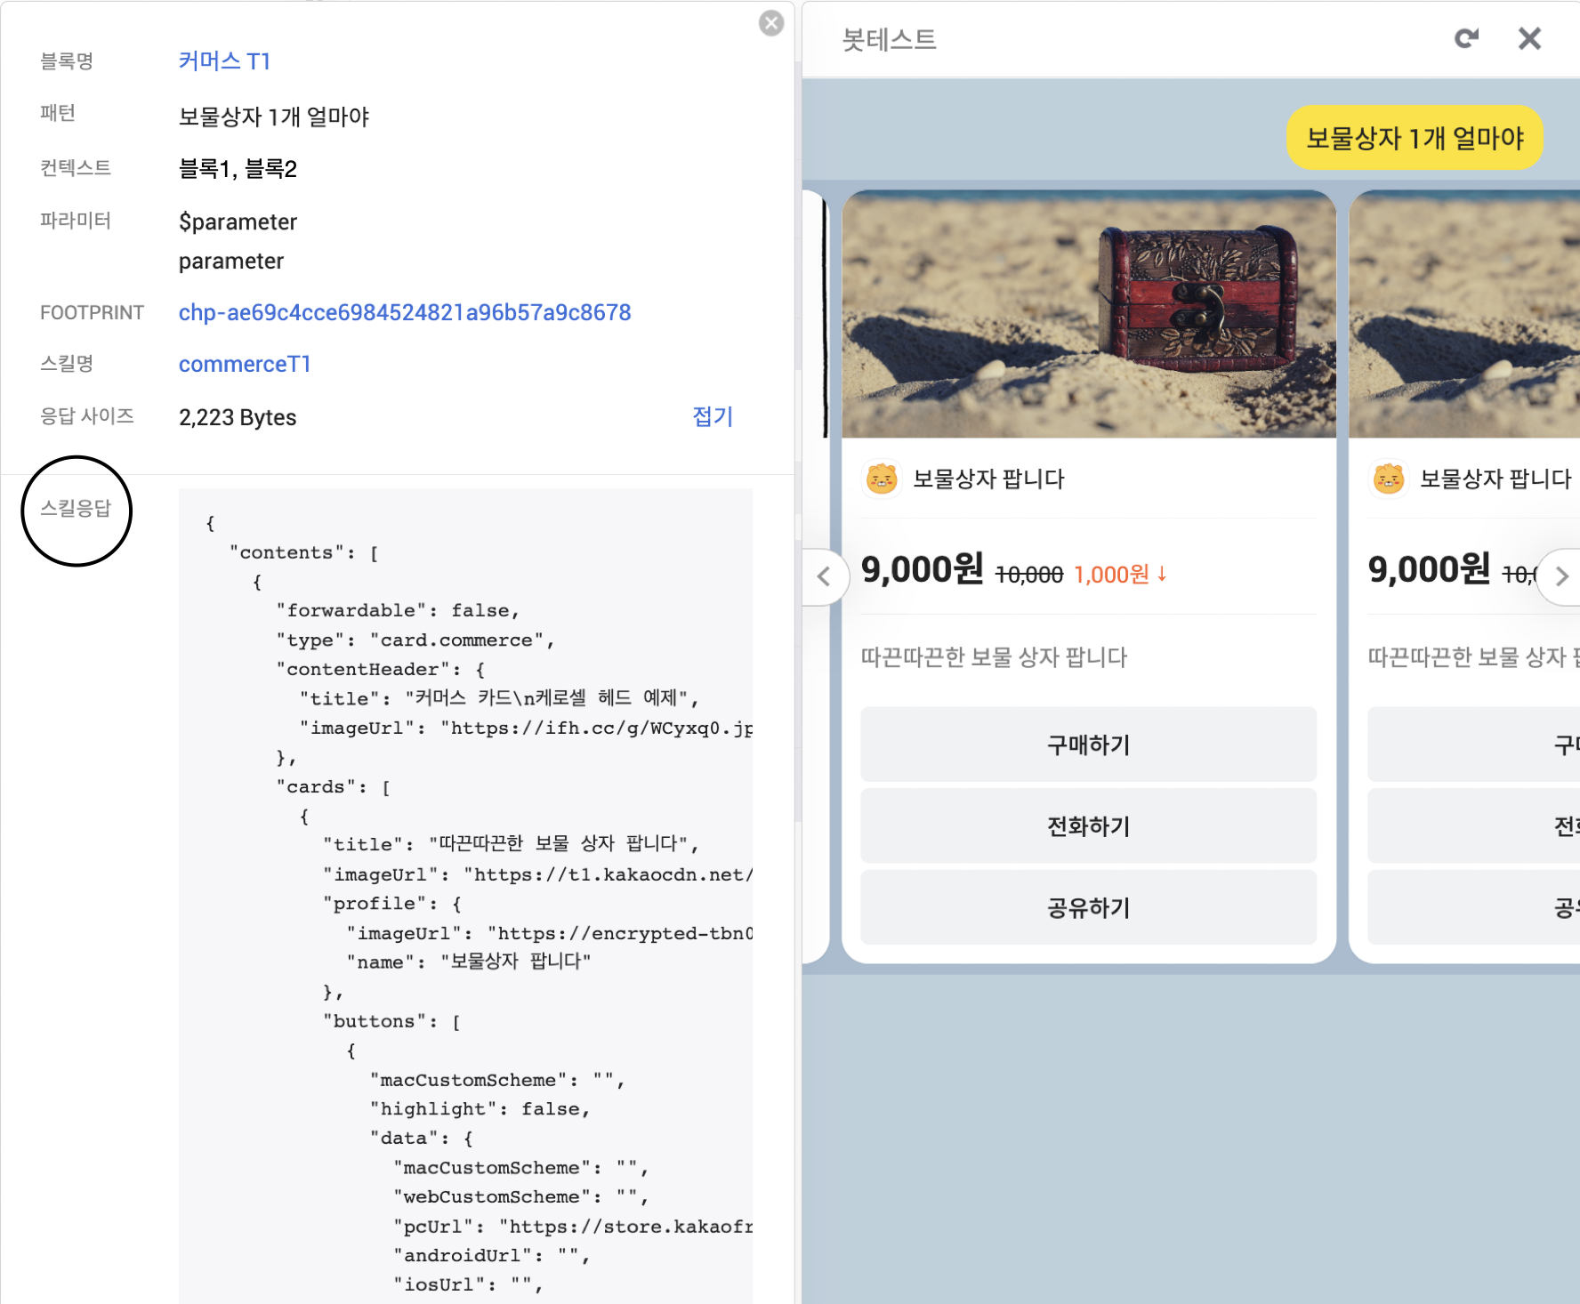Click the 9,000원 price on first card
The image size is (1580, 1304).
click(x=922, y=570)
